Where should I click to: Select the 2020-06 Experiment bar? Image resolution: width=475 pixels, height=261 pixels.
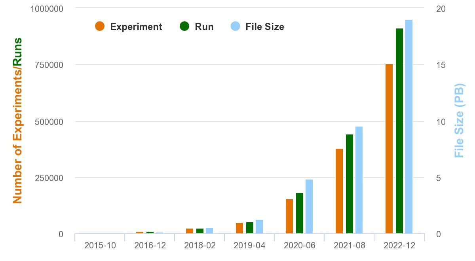tap(289, 216)
